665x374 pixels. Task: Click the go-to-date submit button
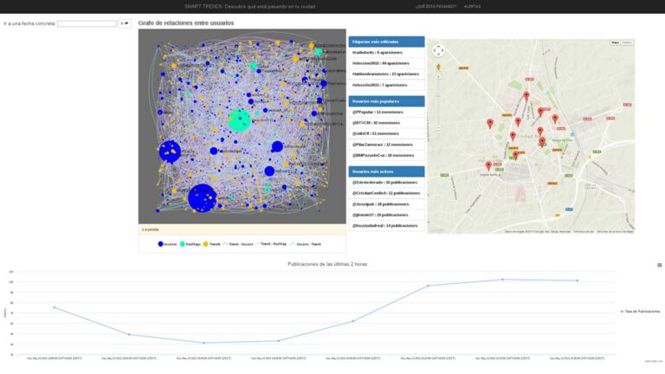tap(125, 23)
